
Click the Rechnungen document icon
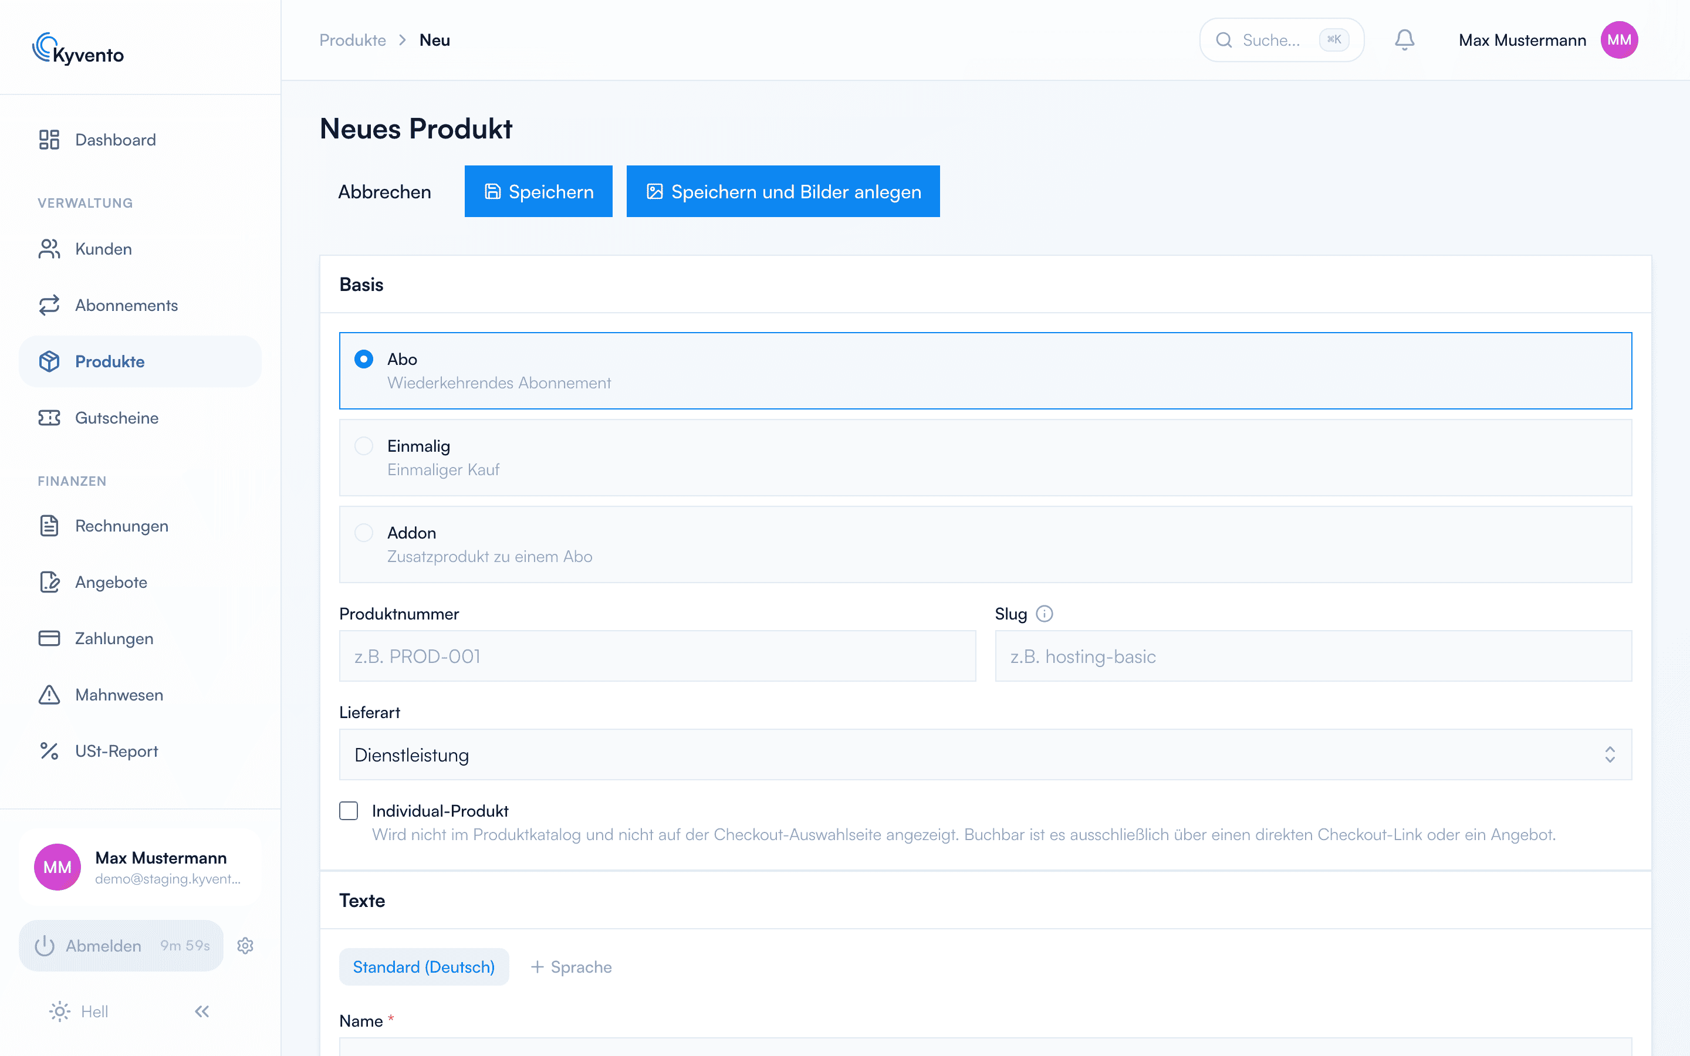(49, 526)
